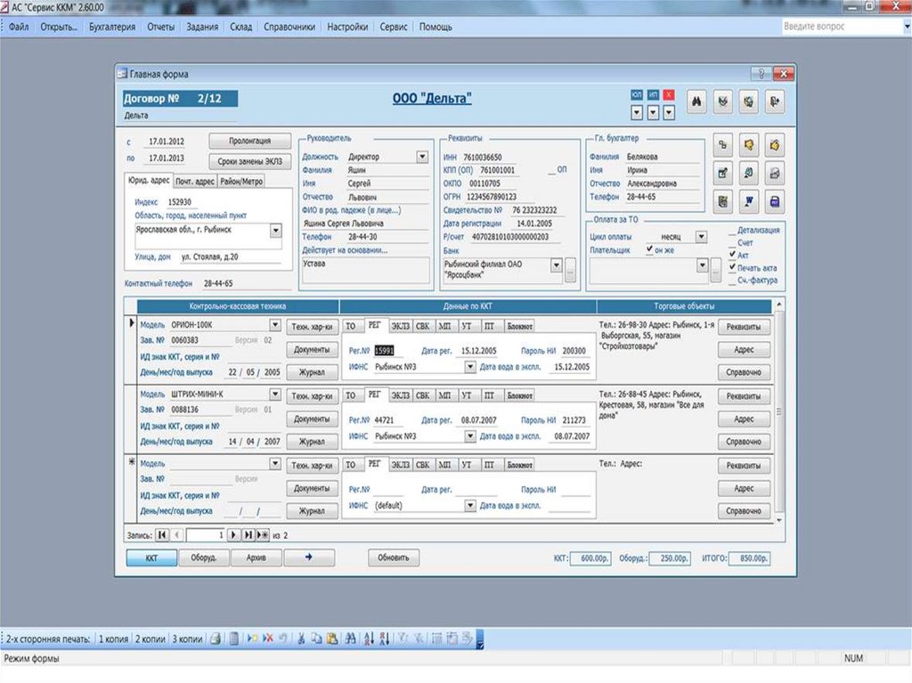The height and width of the screenshot is (683, 912).
Task: Click the 'Обновить' button
Action: click(393, 558)
